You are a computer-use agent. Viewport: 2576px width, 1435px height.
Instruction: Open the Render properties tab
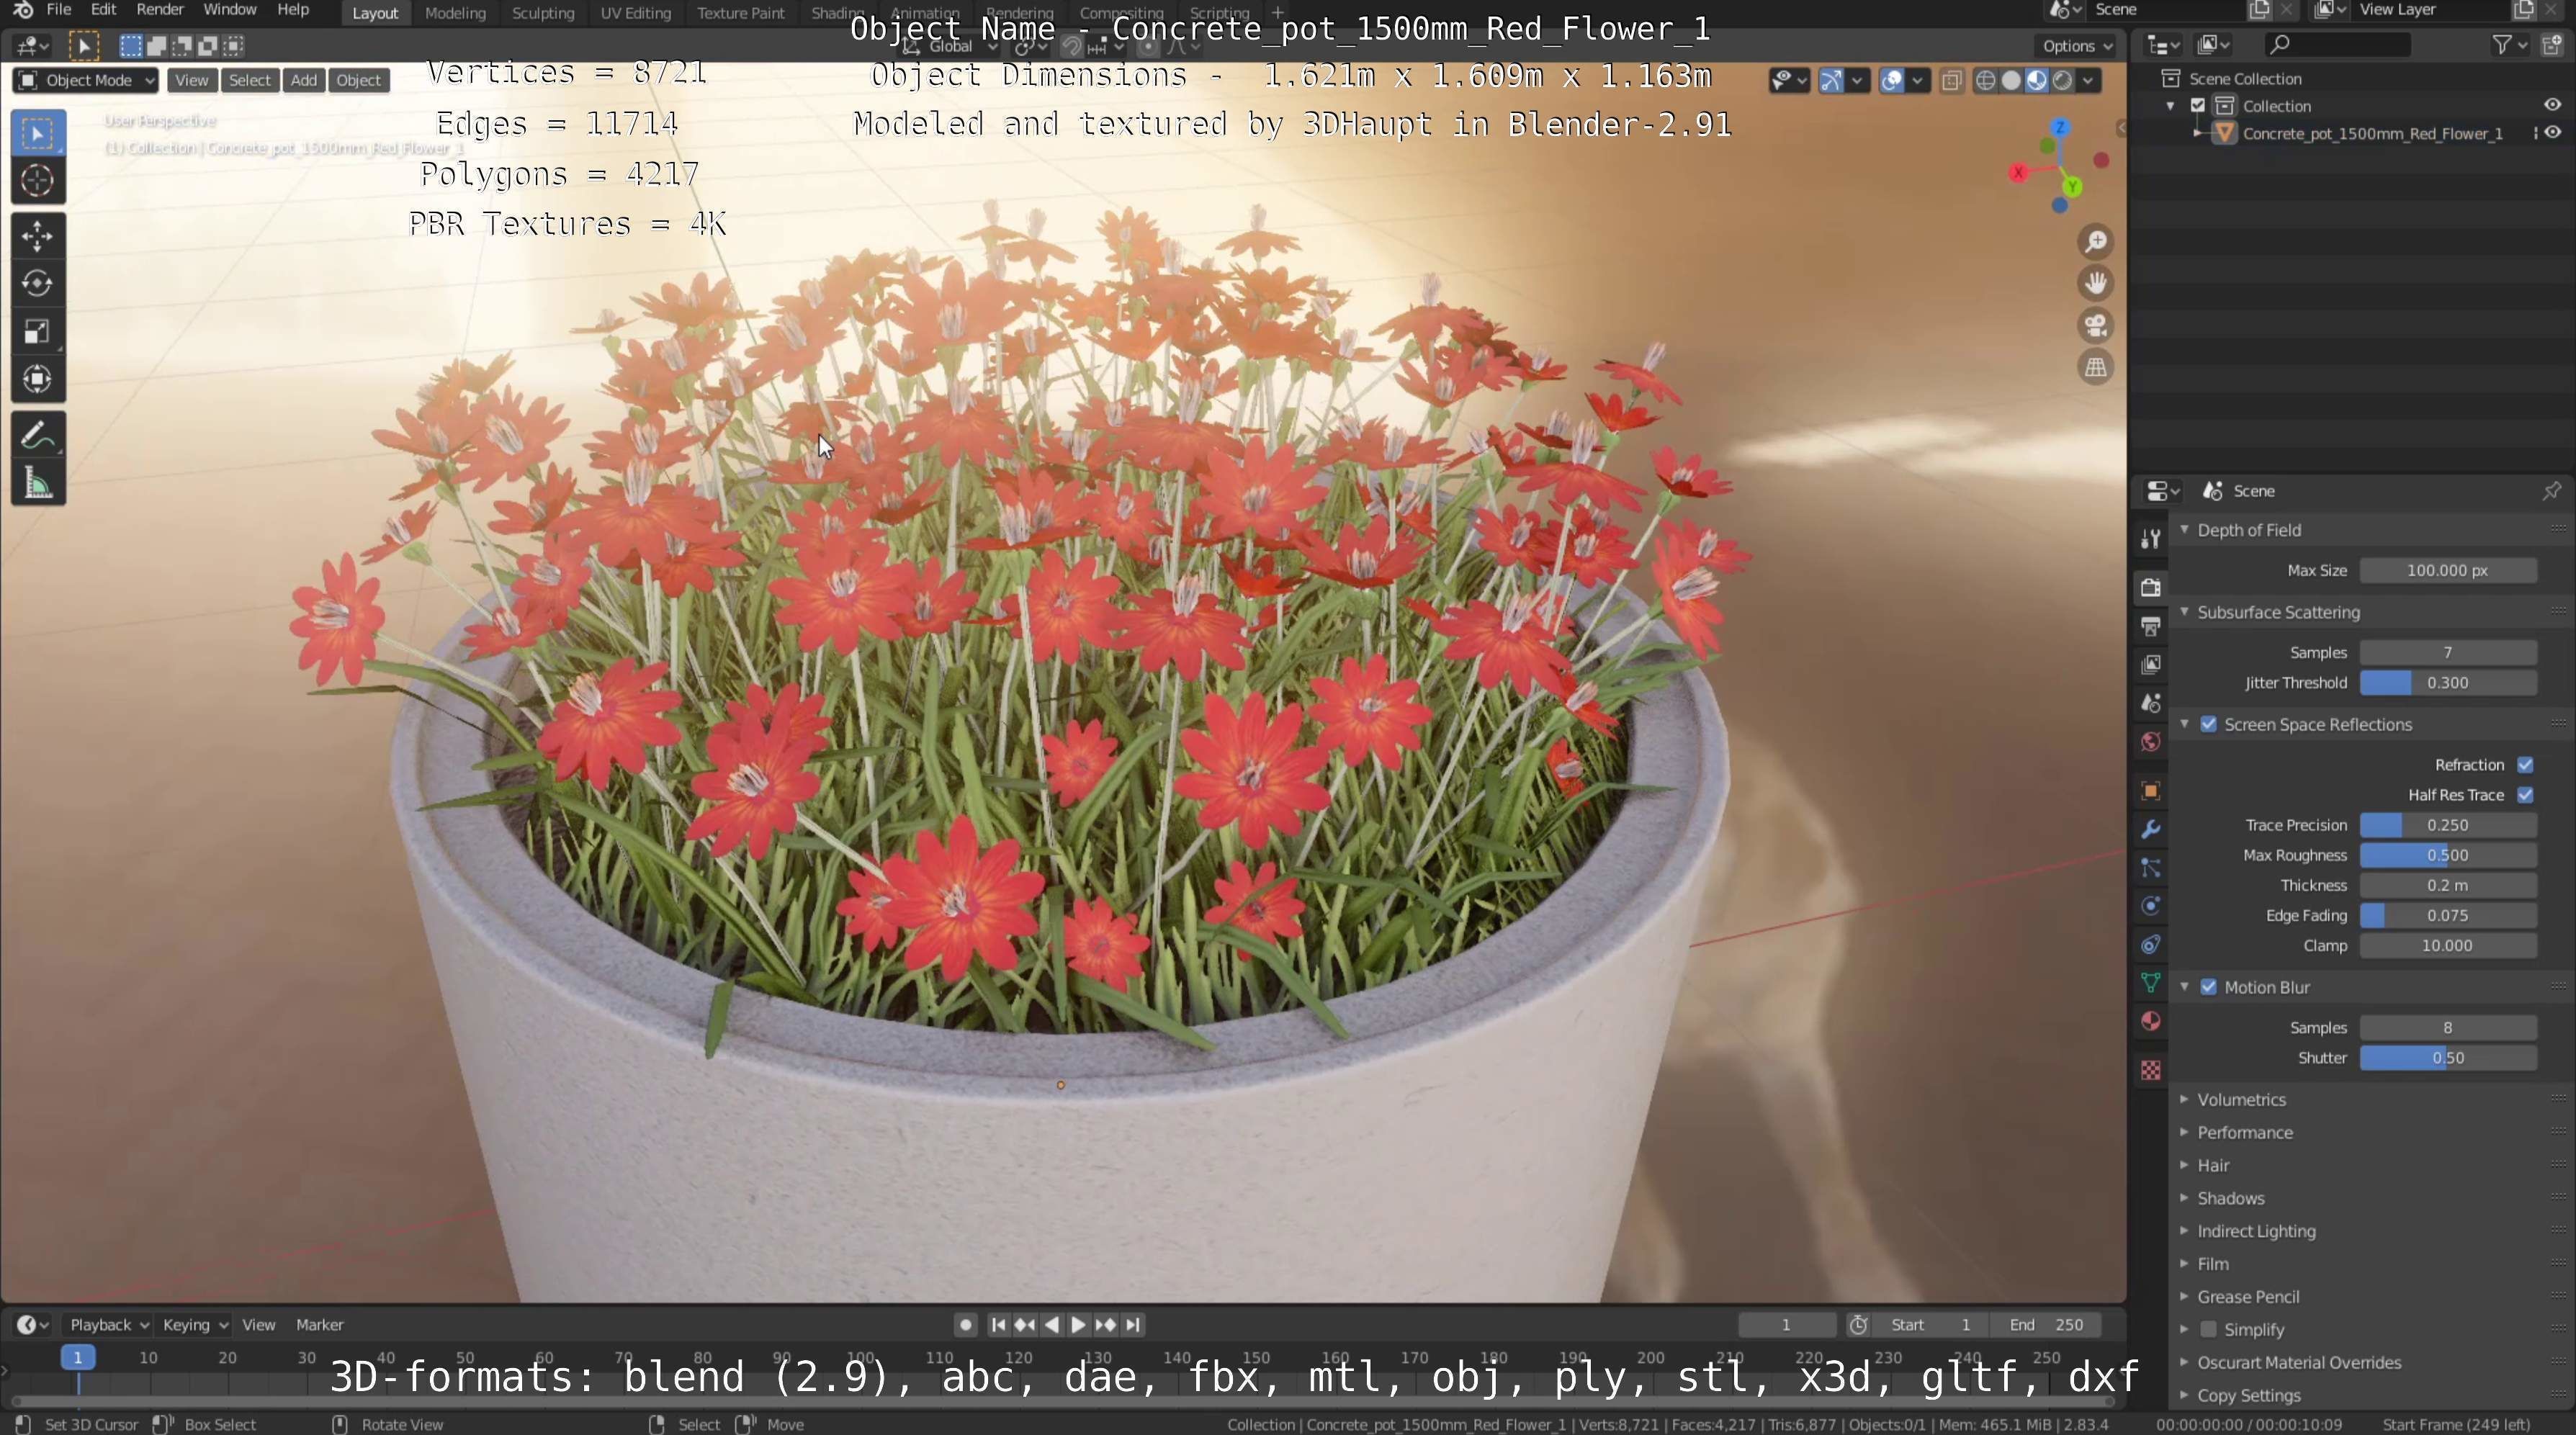pyautogui.click(x=2151, y=587)
